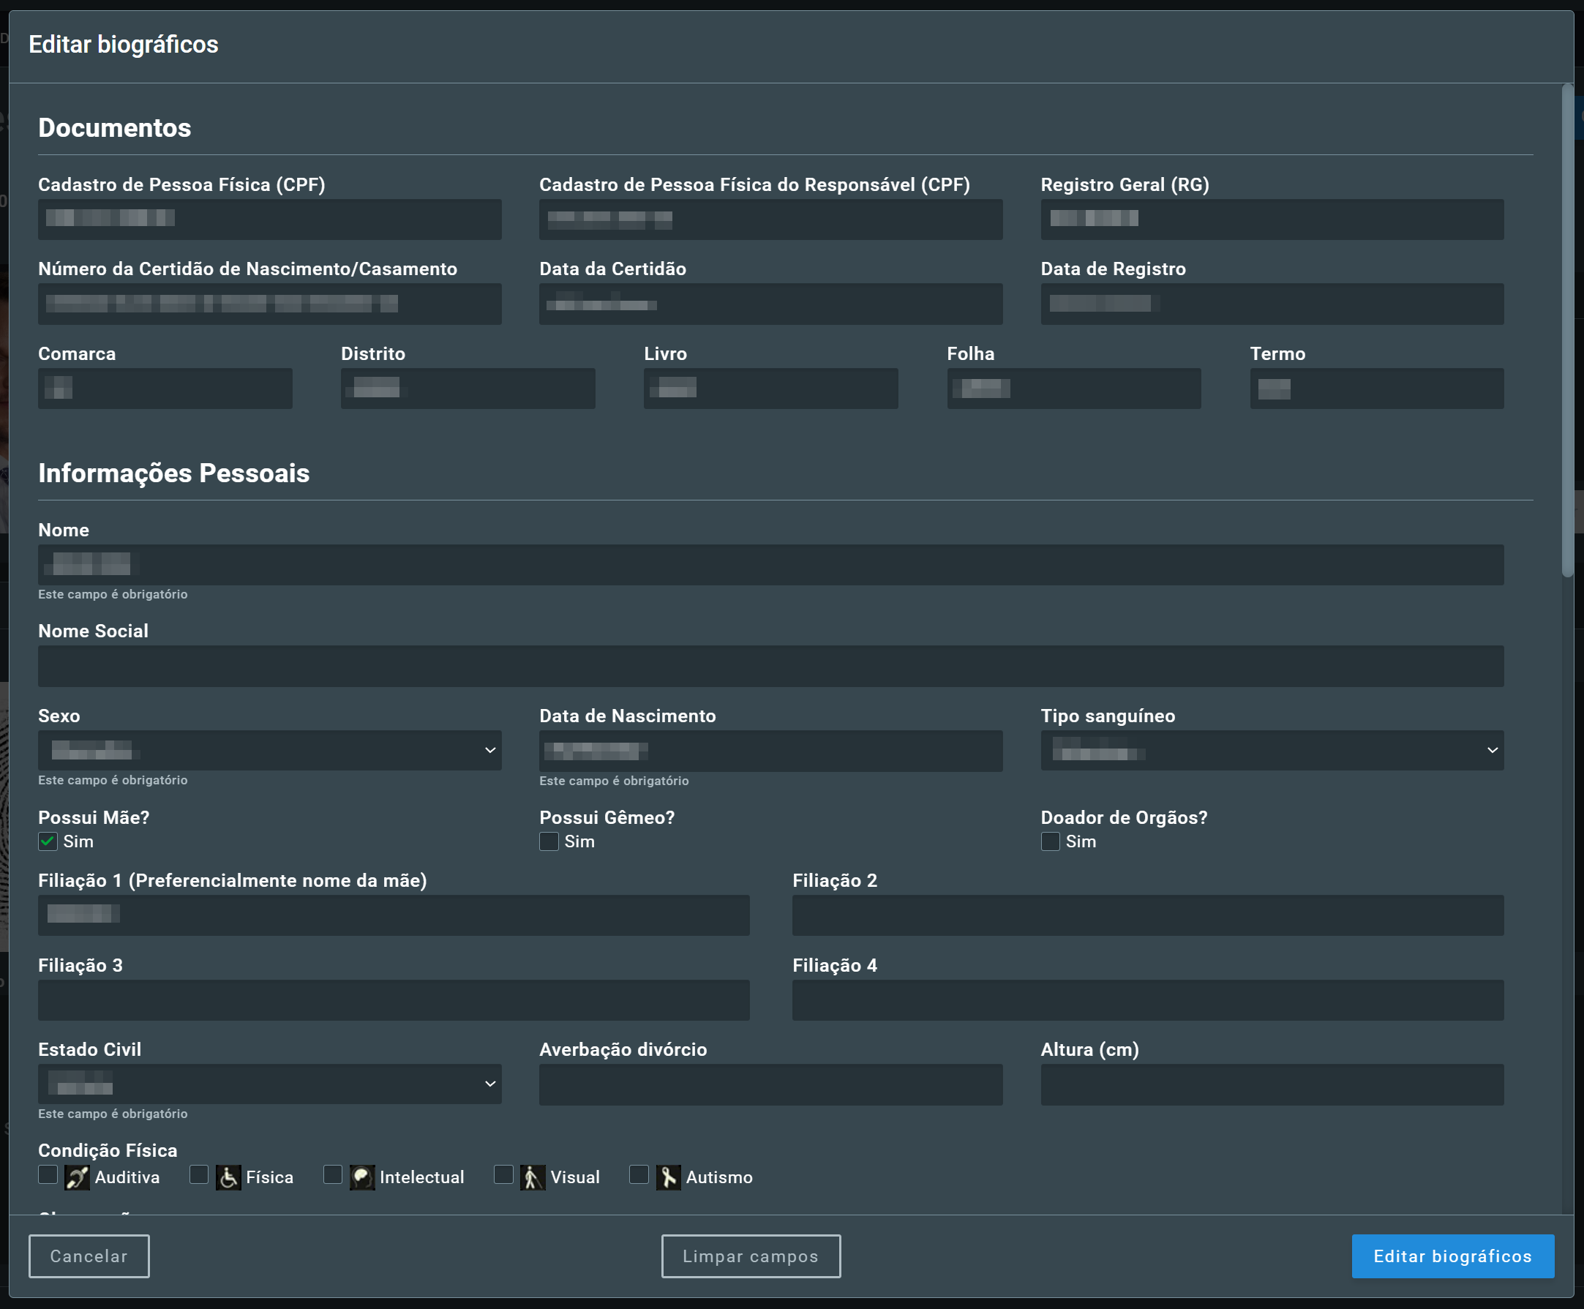Tick the Autismo condition checkbox
The image size is (1584, 1309).
click(x=639, y=1175)
